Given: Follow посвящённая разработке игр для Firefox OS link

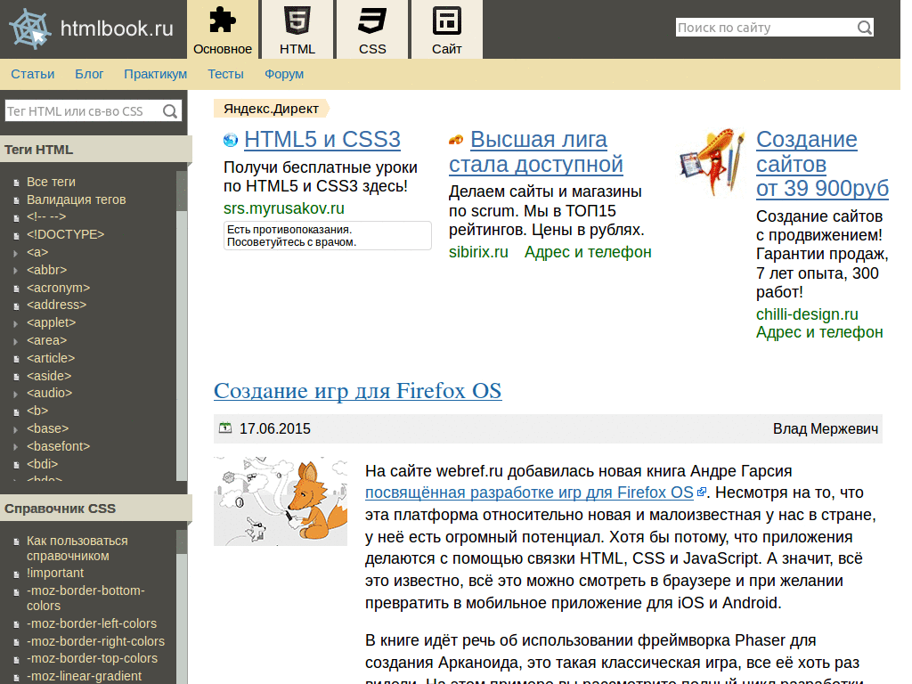Looking at the screenshot, I should point(529,493).
